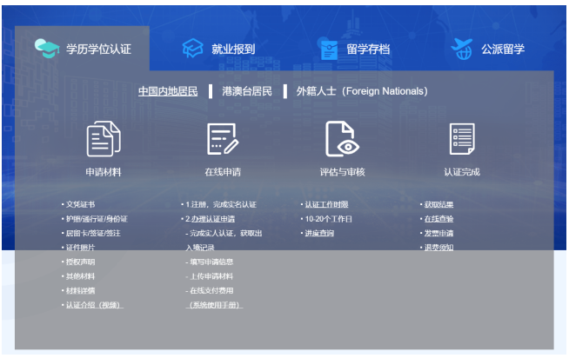
Task: Open the 公派留学 tab
Action: pyautogui.click(x=488, y=49)
